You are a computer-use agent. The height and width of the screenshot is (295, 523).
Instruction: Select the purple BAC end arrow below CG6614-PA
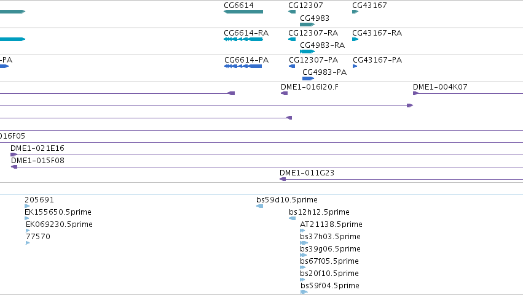tap(231, 93)
